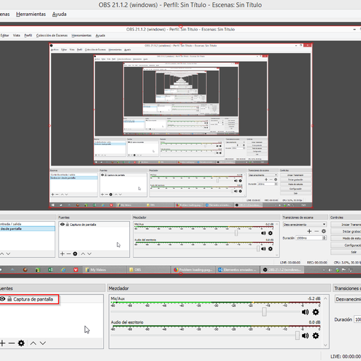This screenshot has height=361, width=361.
Task: Click the Audio del escritorio volume slider handle
Action: click(297, 335)
